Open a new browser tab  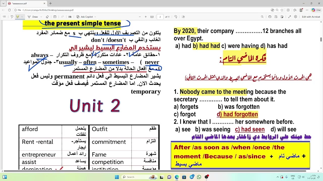(50, 4)
